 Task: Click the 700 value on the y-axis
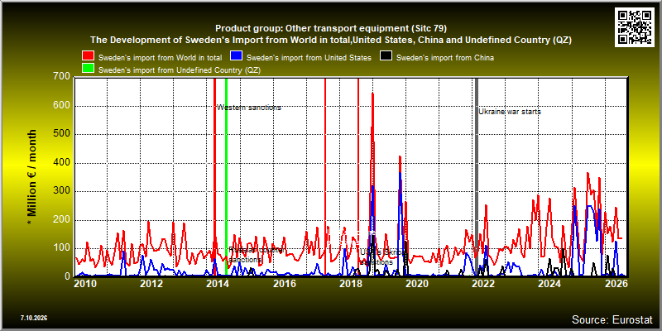(61, 77)
